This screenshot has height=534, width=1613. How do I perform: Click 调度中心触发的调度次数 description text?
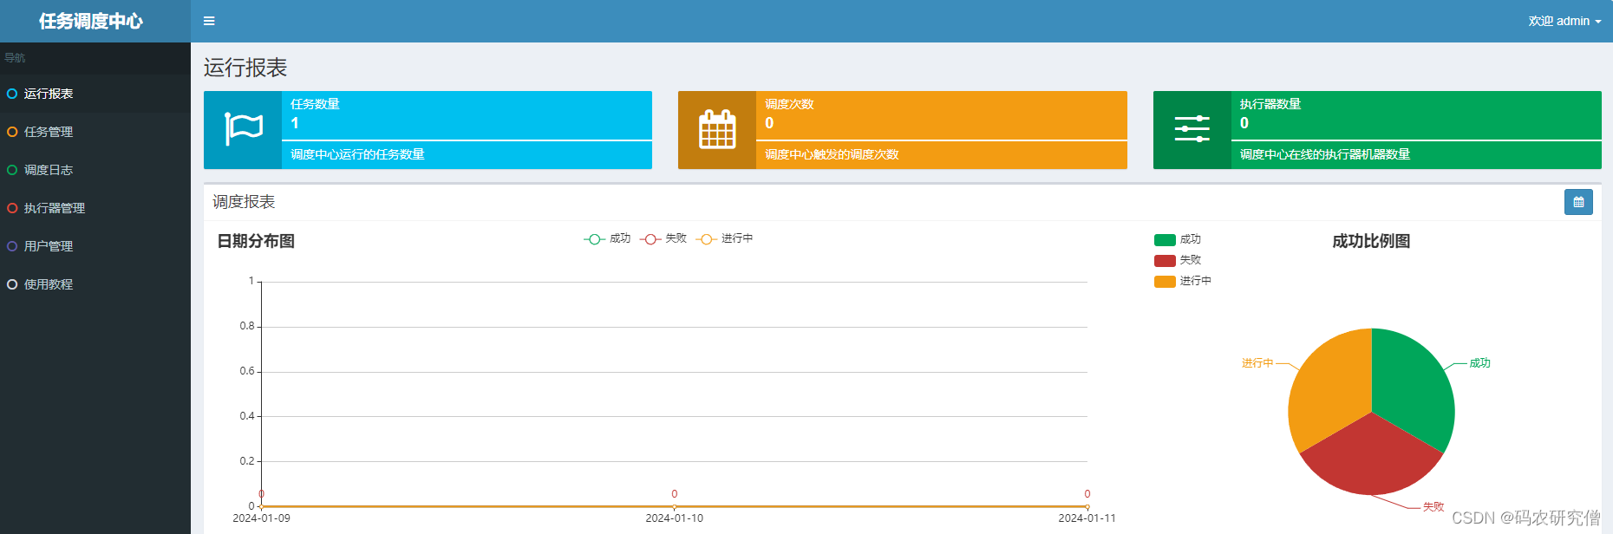[x=832, y=154]
